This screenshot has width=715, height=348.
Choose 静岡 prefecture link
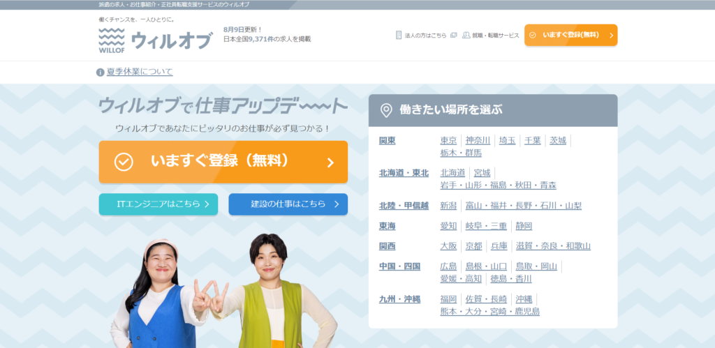[524, 226]
